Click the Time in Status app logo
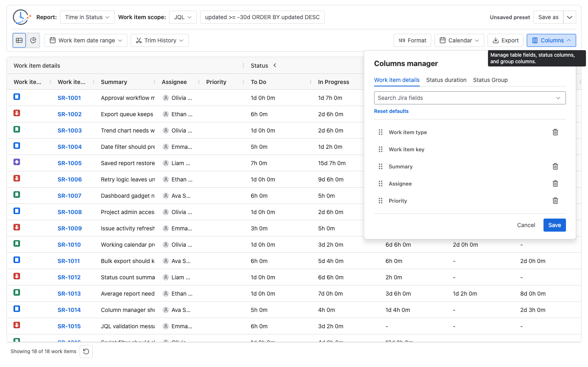This screenshot has height=367, width=588. (22, 17)
